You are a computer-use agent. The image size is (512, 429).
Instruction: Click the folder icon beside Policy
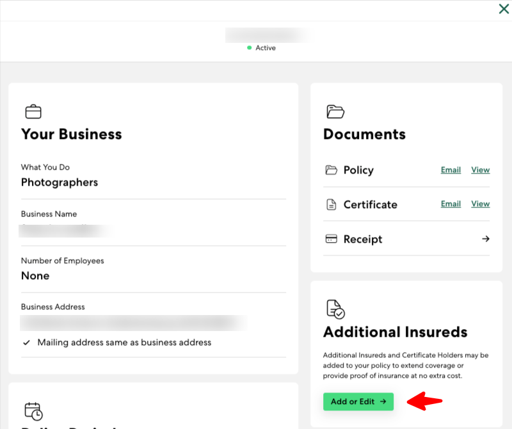[x=331, y=170]
